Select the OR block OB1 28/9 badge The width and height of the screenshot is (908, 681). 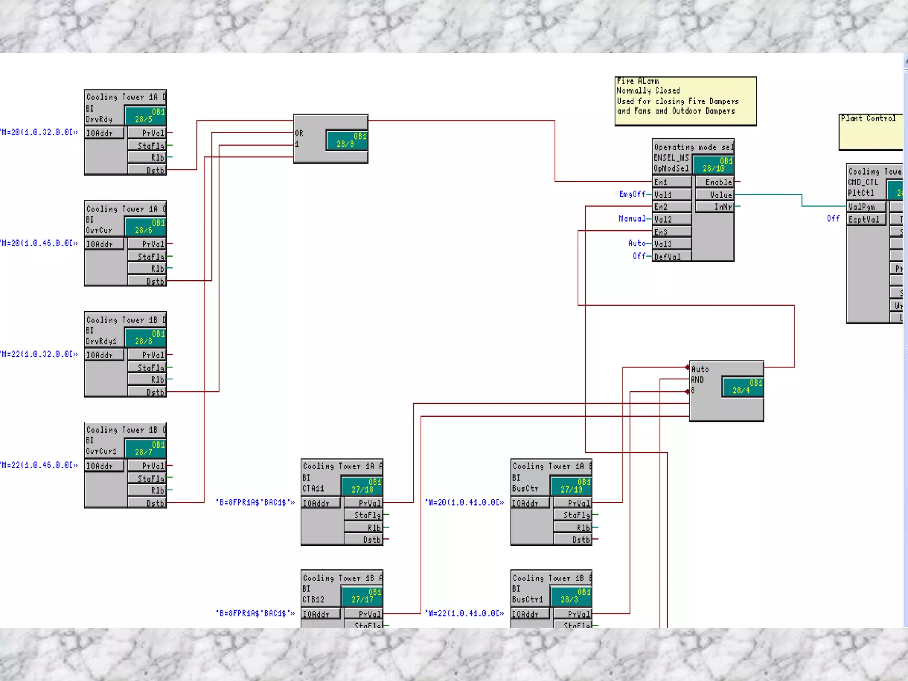coord(347,140)
